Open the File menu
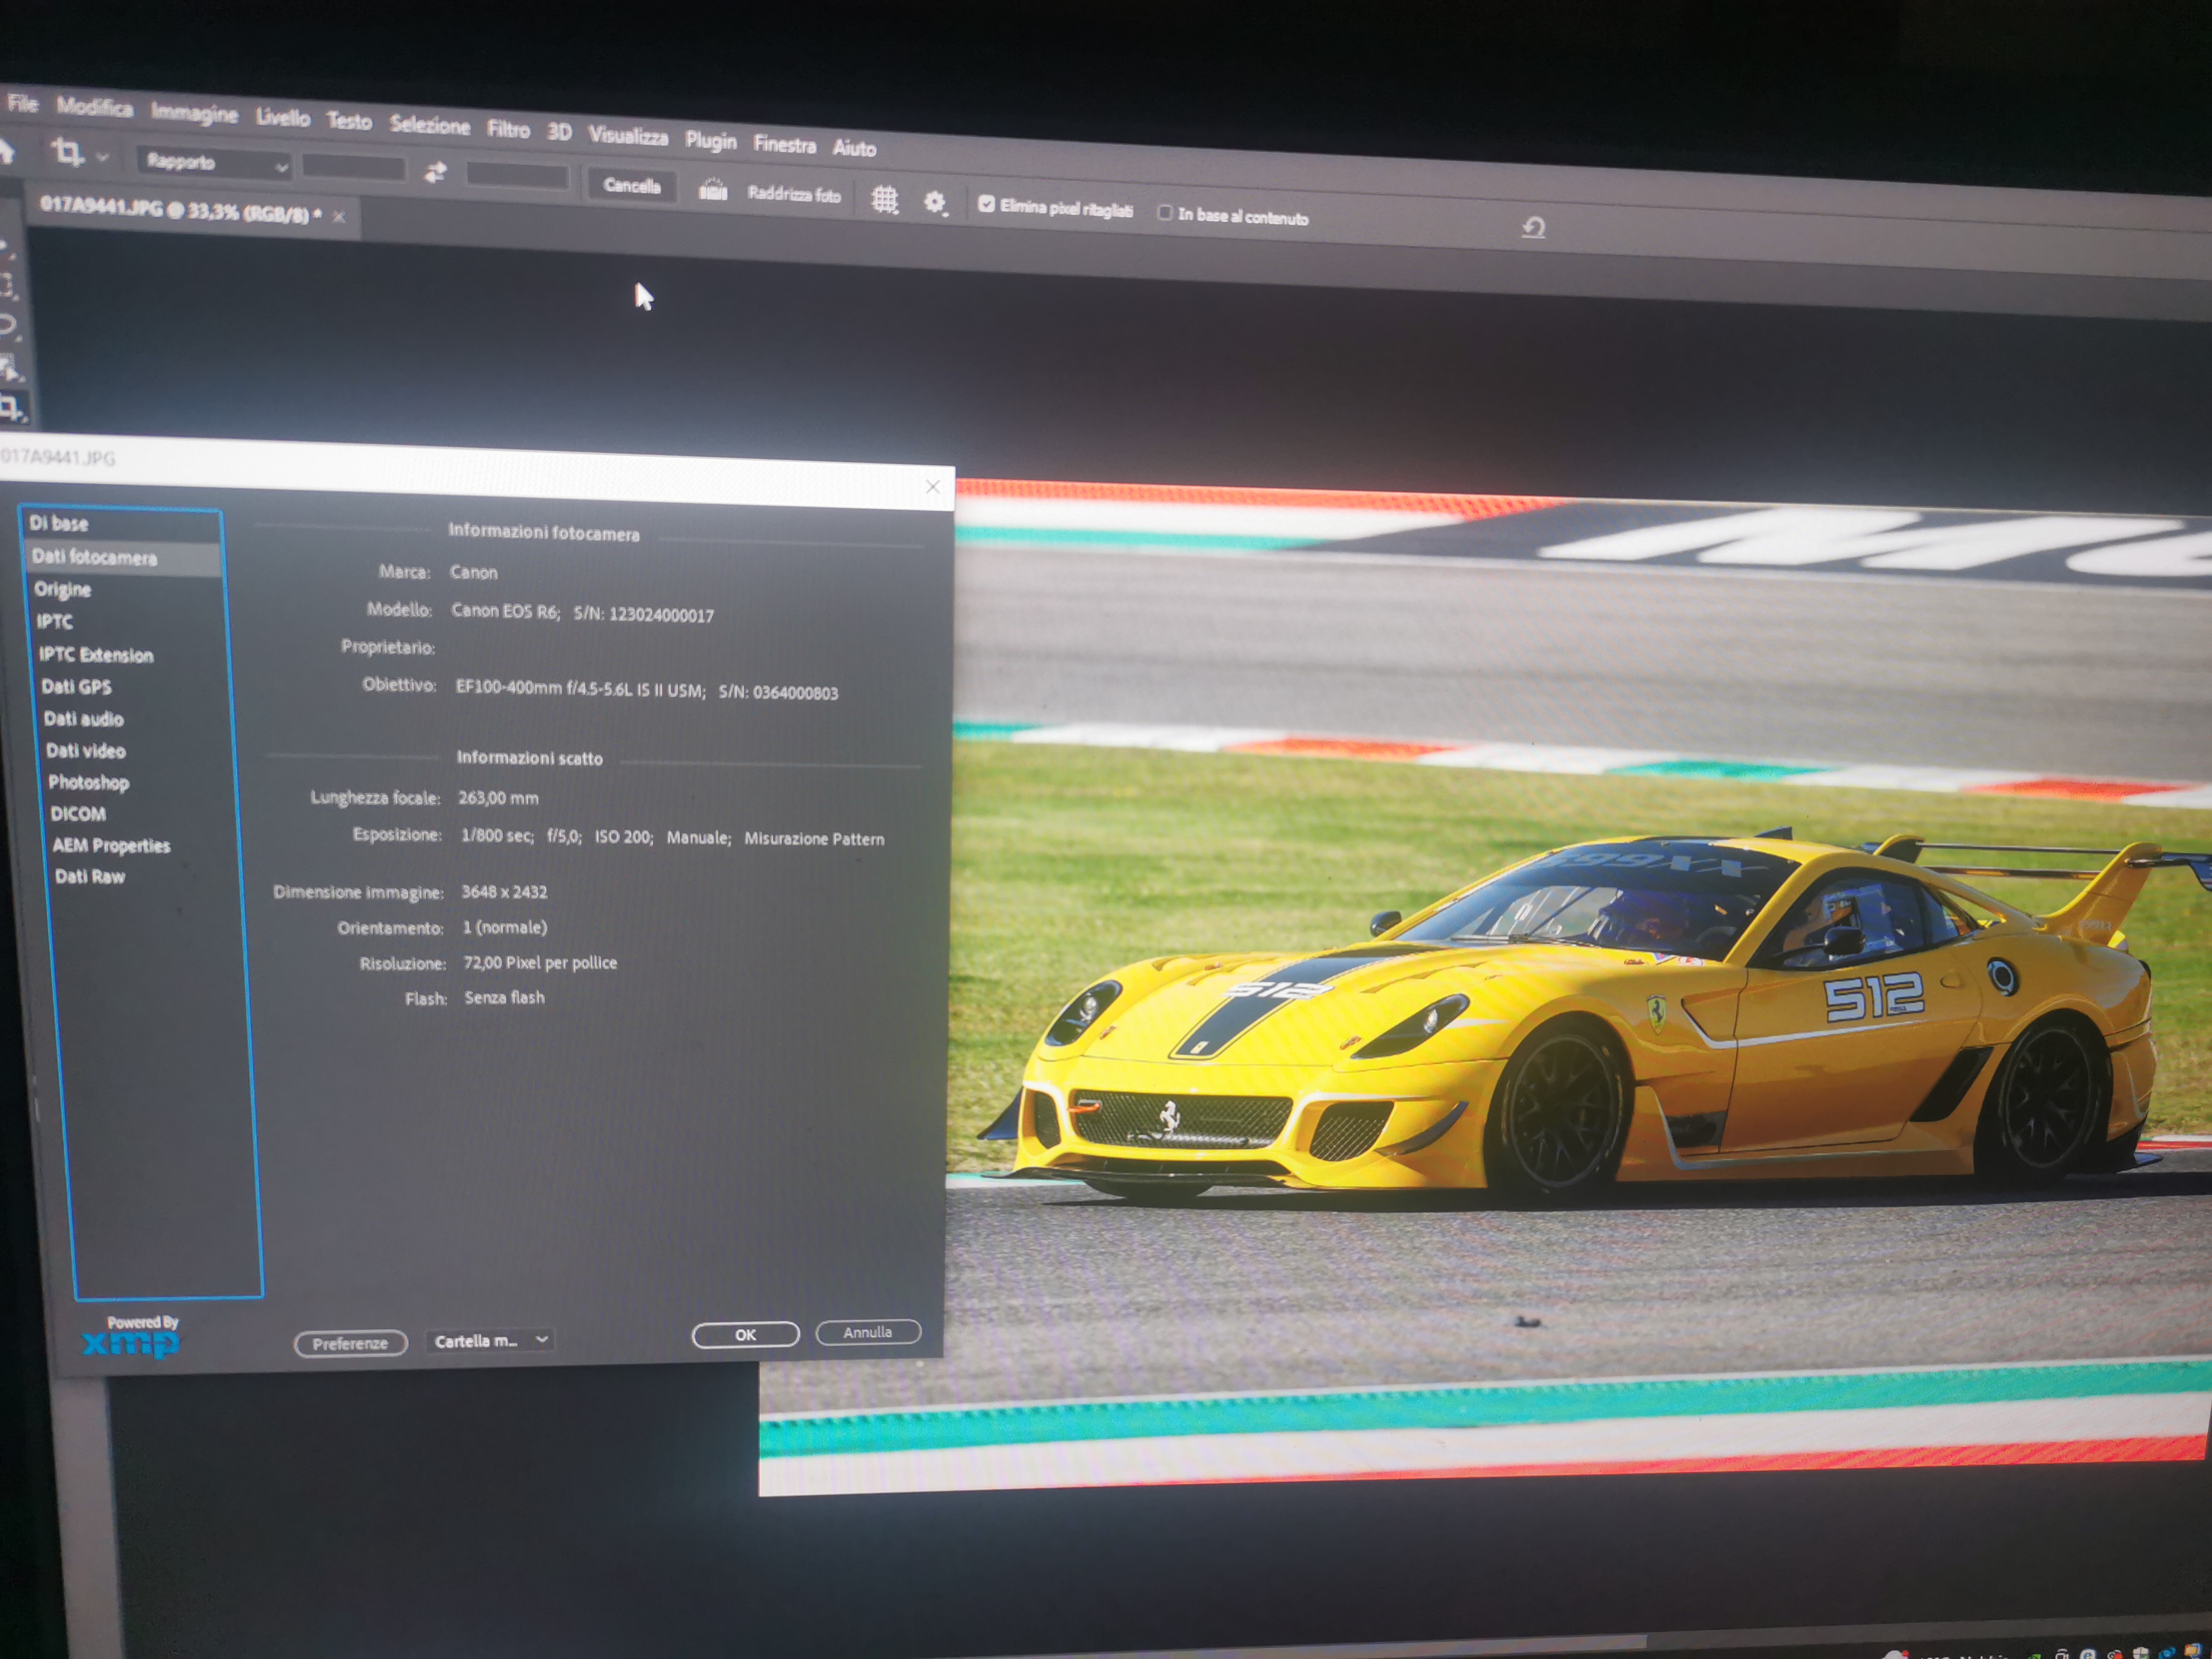 [22, 103]
